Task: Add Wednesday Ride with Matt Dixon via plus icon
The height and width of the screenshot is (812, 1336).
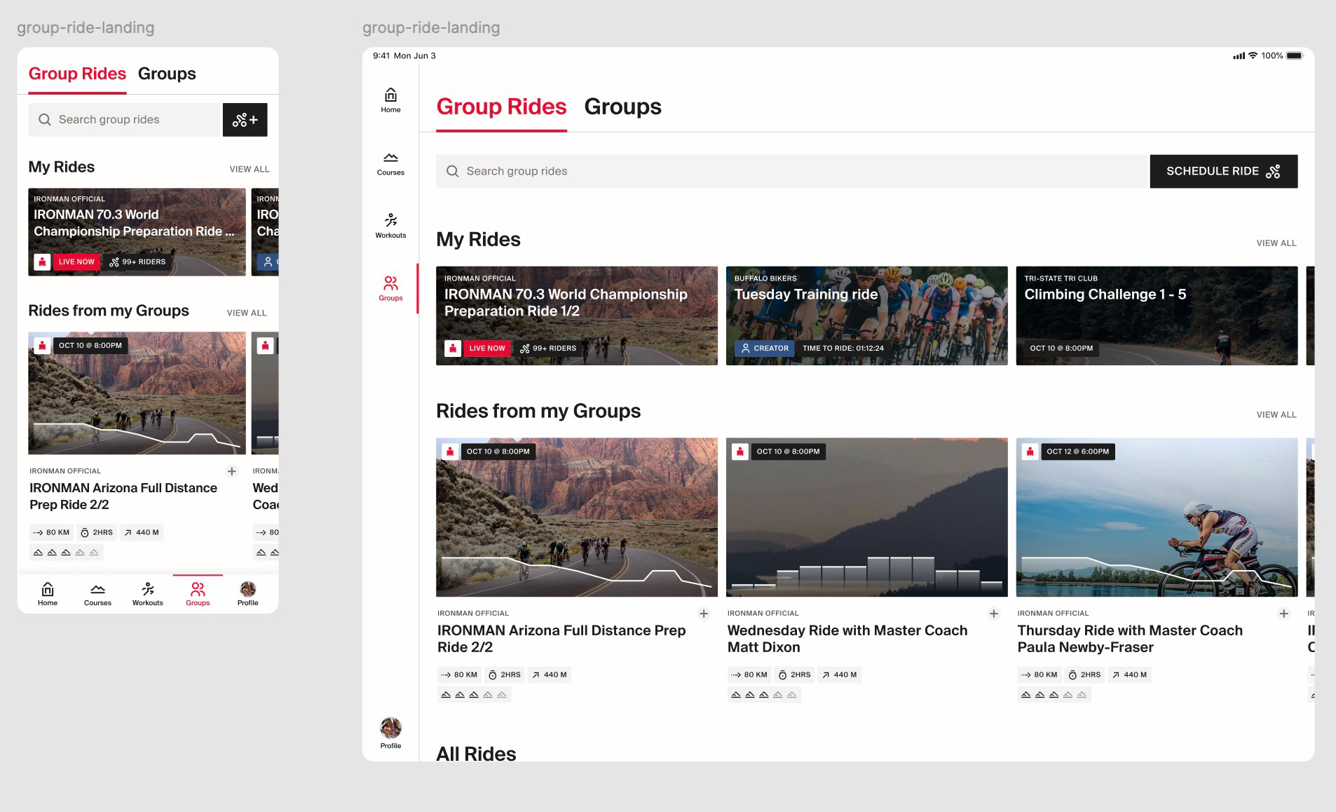Action: [x=994, y=614]
